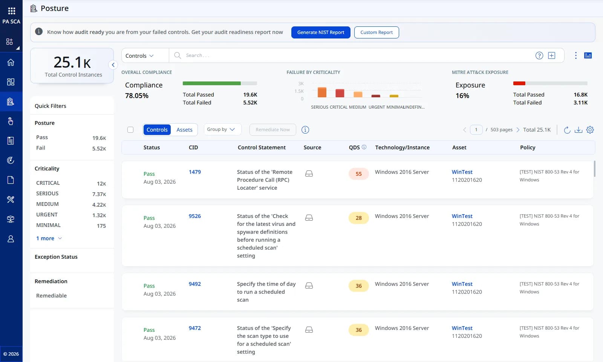The width and height of the screenshot is (603, 362).
Task: Open the user profile icon in sidebar
Action: click(x=11, y=239)
